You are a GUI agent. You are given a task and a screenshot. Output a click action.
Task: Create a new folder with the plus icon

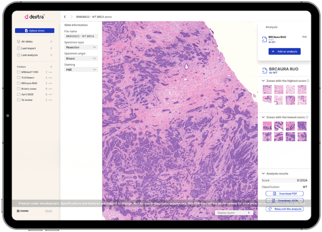point(51,66)
